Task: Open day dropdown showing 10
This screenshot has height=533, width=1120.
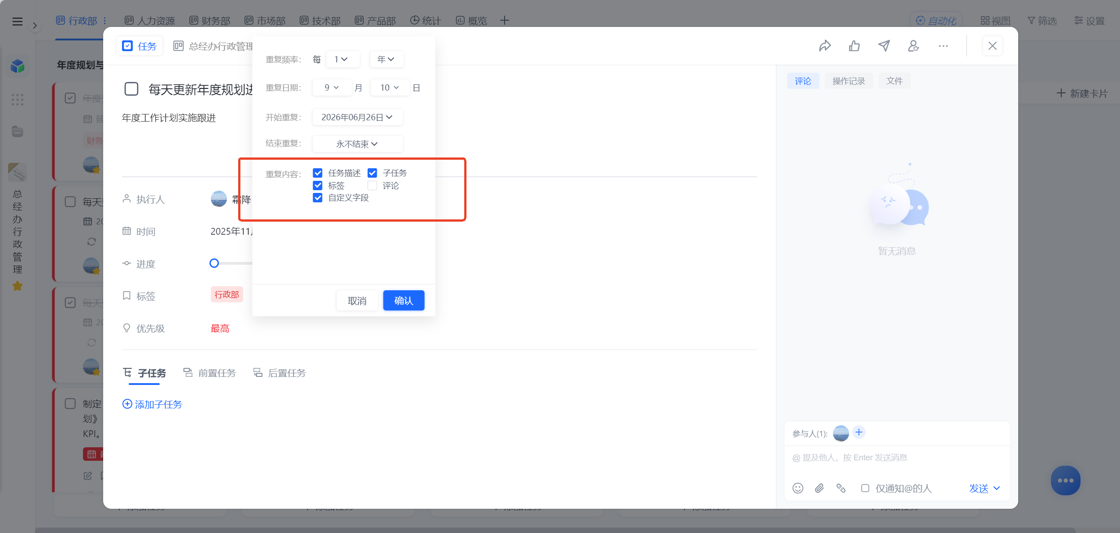Action: pyautogui.click(x=390, y=87)
